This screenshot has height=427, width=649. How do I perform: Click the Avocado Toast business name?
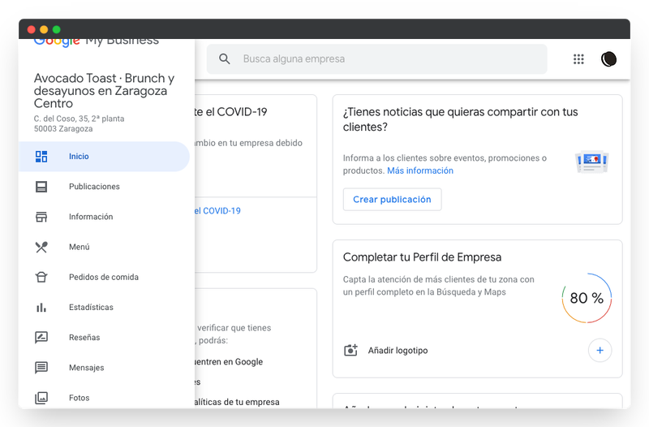click(x=105, y=91)
